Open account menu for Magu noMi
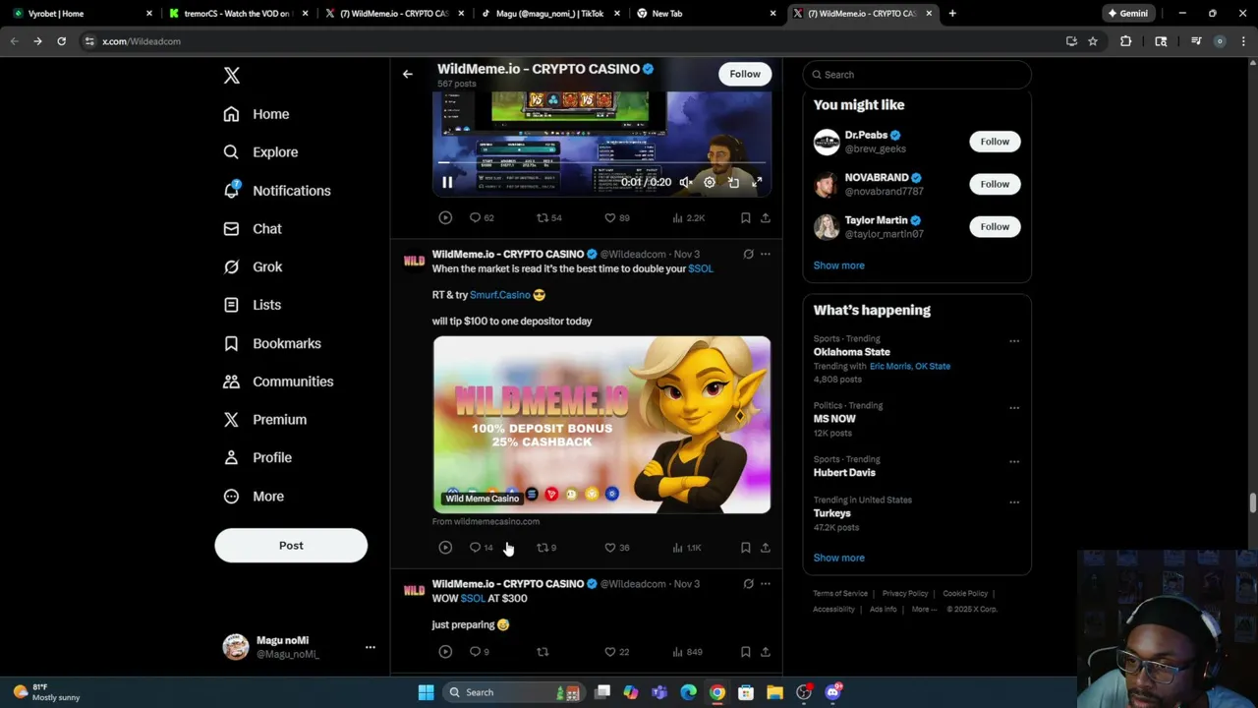This screenshot has width=1258, height=708. coord(370,647)
